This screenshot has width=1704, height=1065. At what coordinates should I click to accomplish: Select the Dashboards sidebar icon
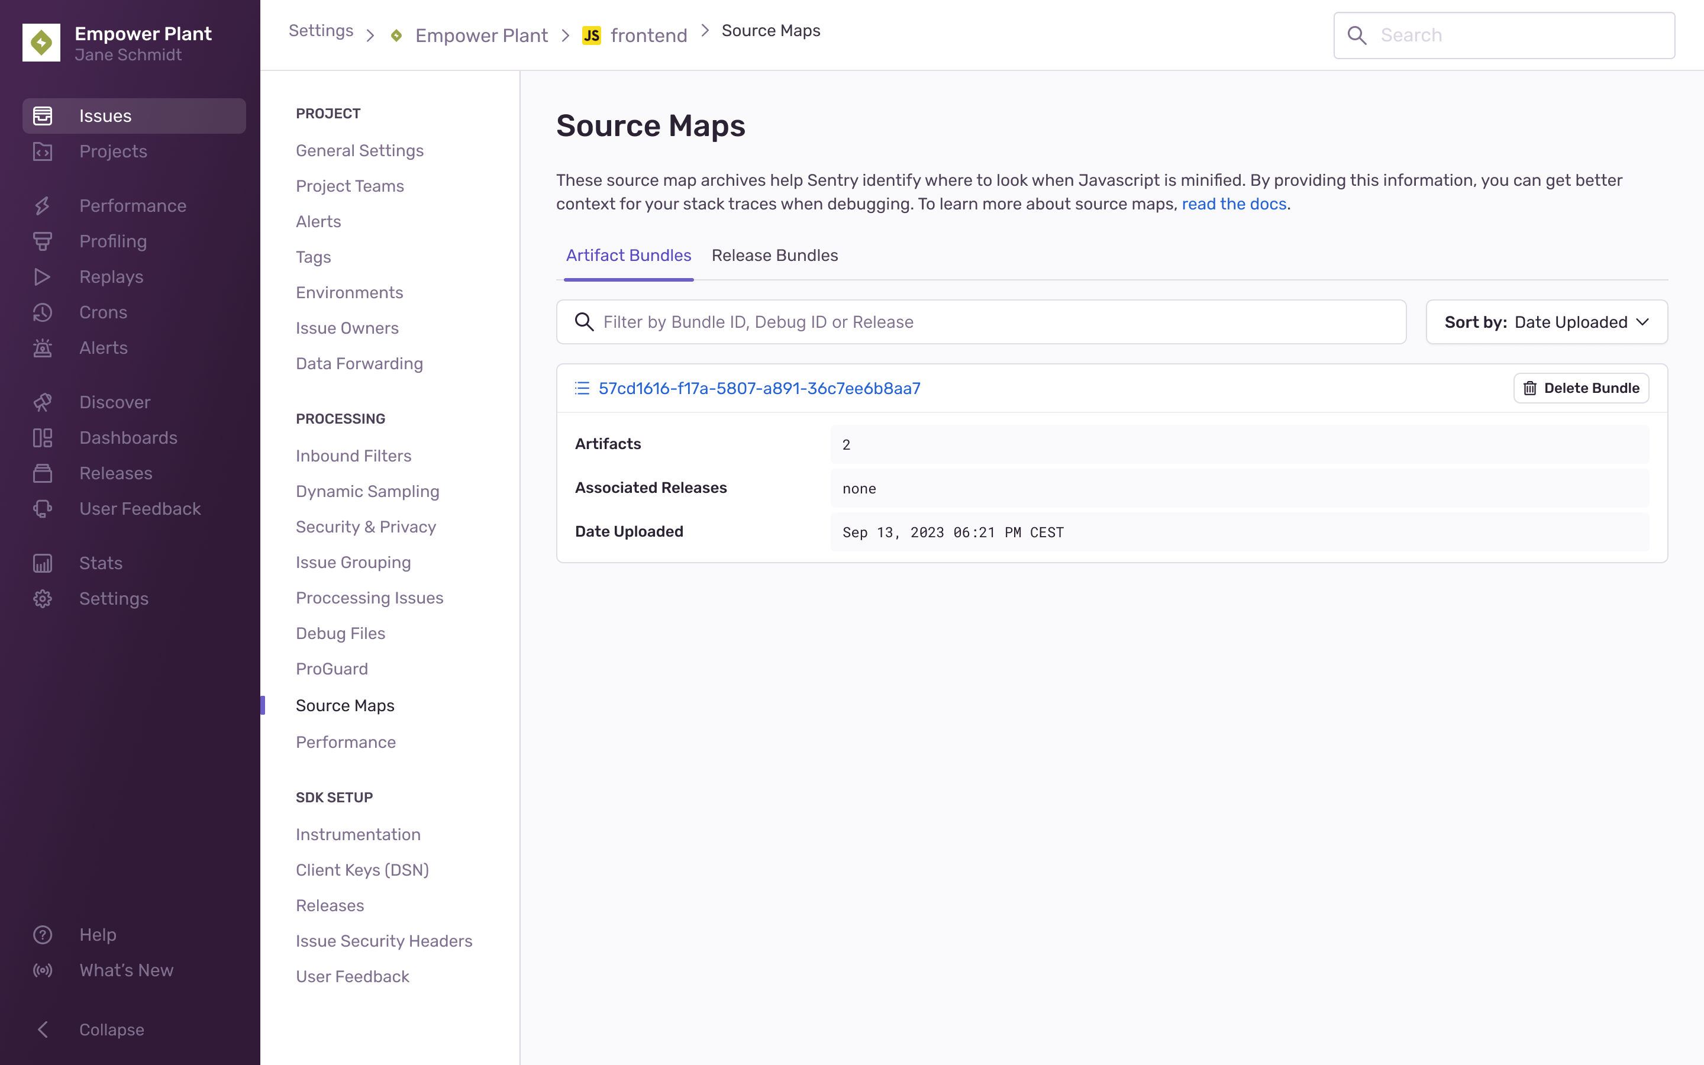tap(43, 437)
